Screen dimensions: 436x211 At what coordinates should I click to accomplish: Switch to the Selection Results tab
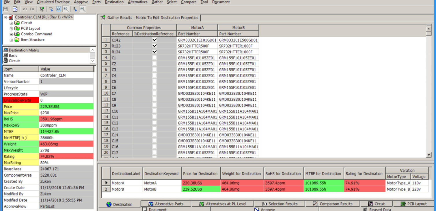[280, 204]
